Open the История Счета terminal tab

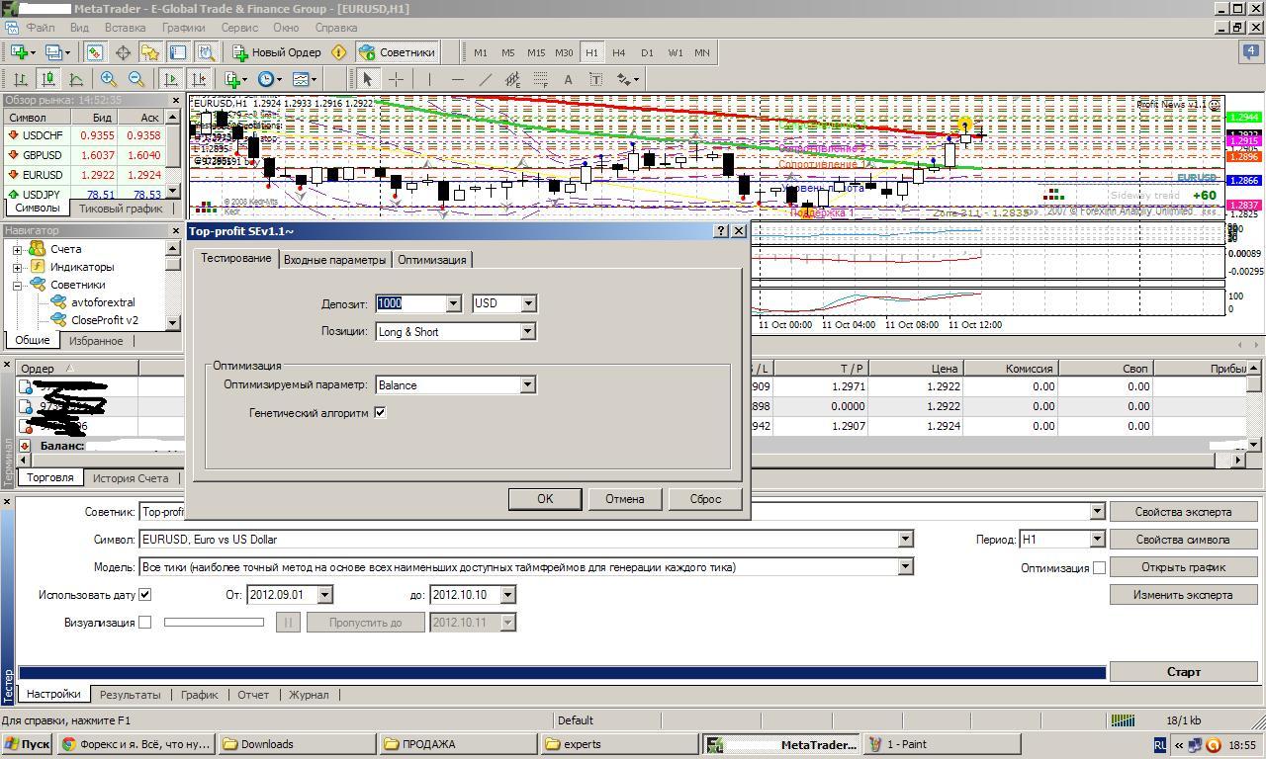click(x=131, y=477)
